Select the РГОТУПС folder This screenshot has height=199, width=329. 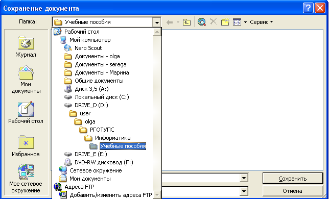click(102, 130)
